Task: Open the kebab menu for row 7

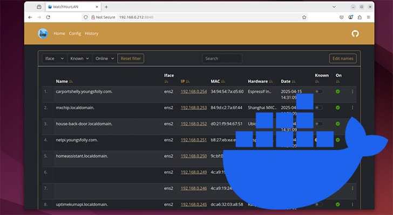Action: pyautogui.click(x=353, y=188)
